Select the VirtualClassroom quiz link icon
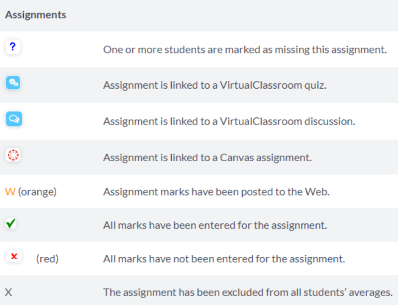The image size is (398, 305). pos(13,83)
